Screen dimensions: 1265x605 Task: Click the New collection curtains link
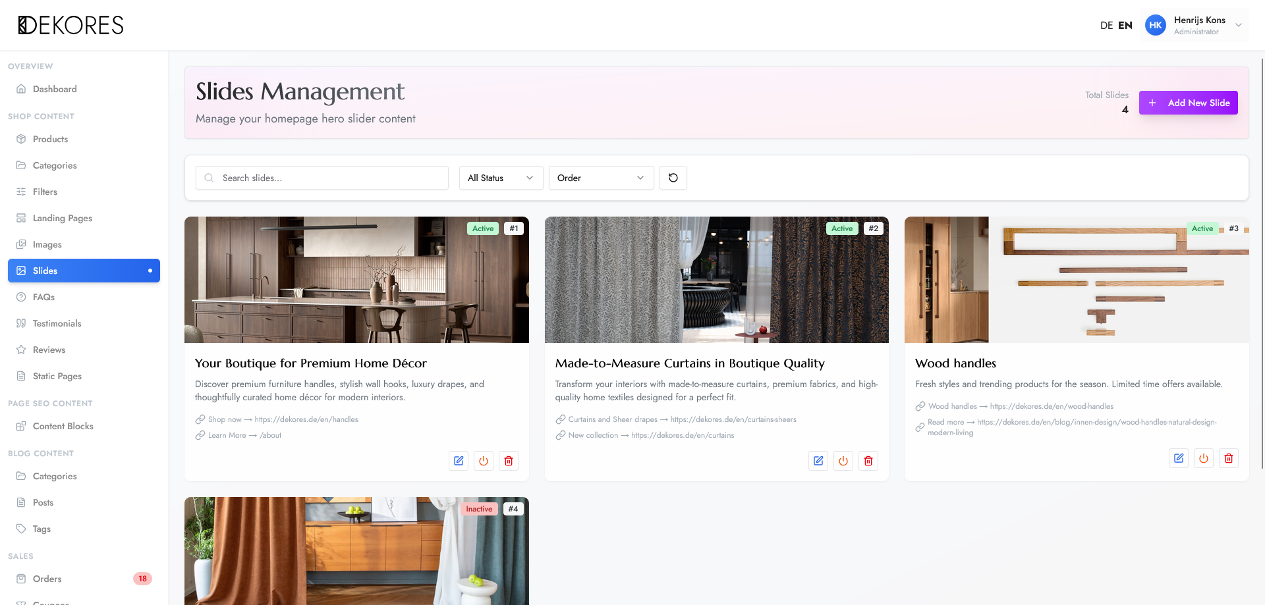tap(651, 435)
